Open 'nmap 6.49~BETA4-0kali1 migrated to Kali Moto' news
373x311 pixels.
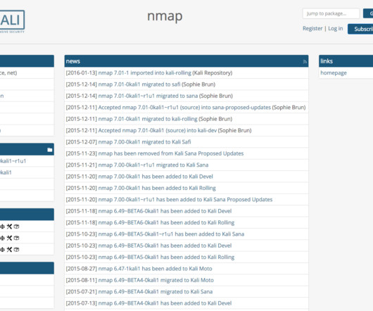pos(156,280)
